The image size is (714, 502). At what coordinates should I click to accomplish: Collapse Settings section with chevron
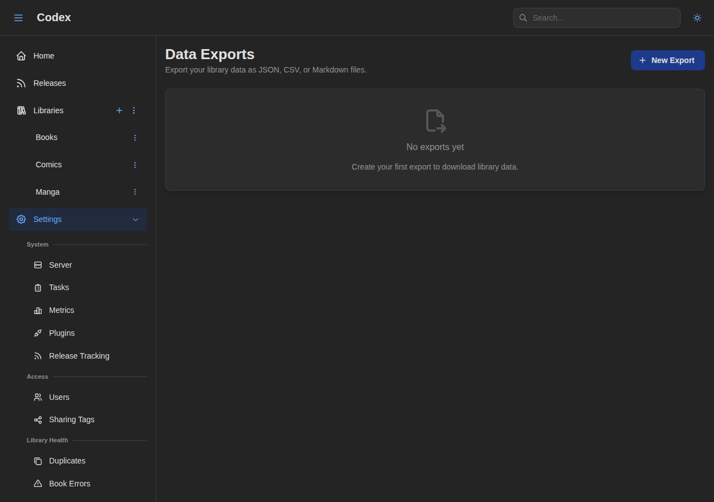(x=136, y=219)
